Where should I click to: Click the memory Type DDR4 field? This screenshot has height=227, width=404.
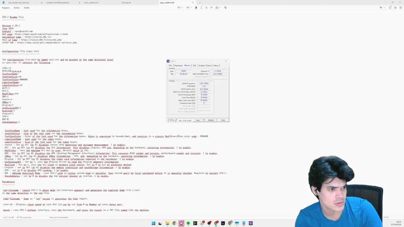click(183, 71)
